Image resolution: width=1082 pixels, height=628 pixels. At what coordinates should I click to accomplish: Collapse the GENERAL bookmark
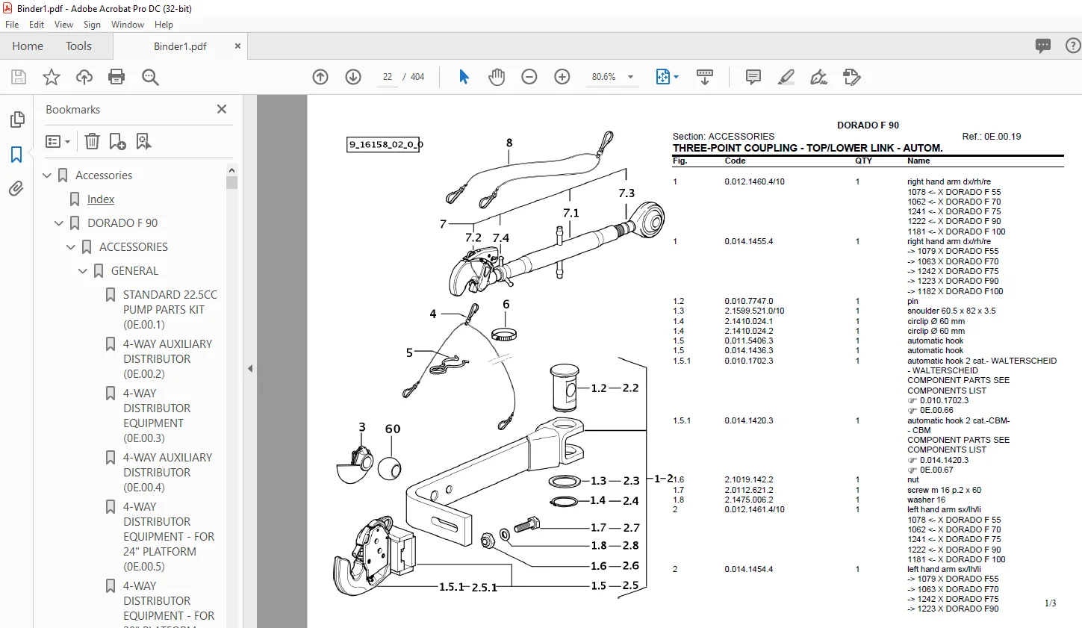[x=83, y=271]
